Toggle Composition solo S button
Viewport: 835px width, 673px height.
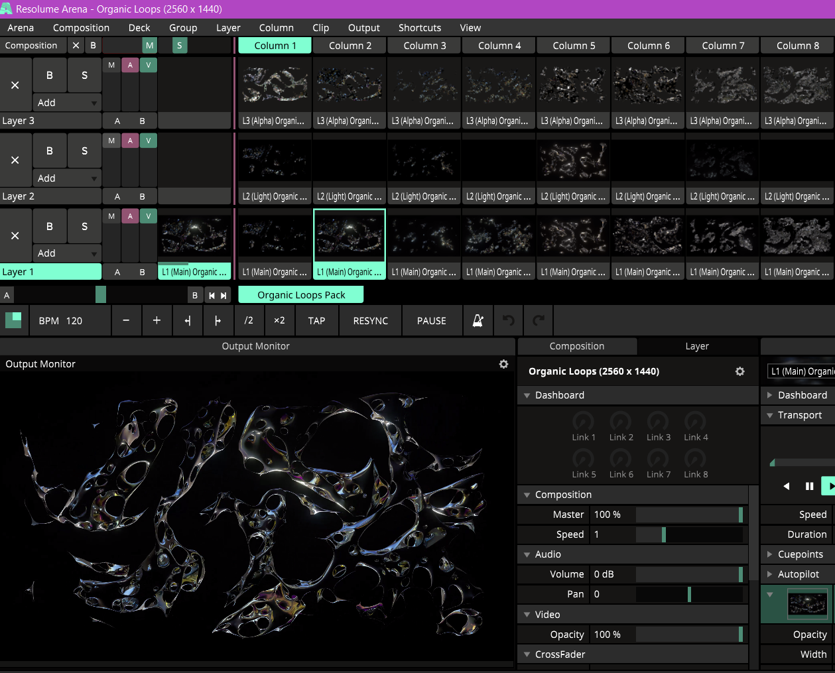pos(179,46)
